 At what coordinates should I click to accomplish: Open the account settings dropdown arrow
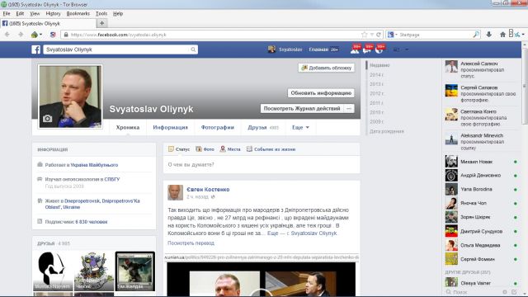[x=407, y=49]
